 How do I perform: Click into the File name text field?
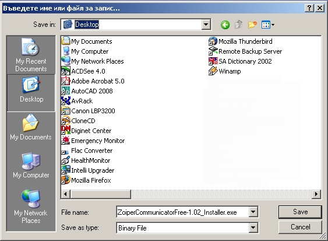pyautogui.click(x=182, y=212)
